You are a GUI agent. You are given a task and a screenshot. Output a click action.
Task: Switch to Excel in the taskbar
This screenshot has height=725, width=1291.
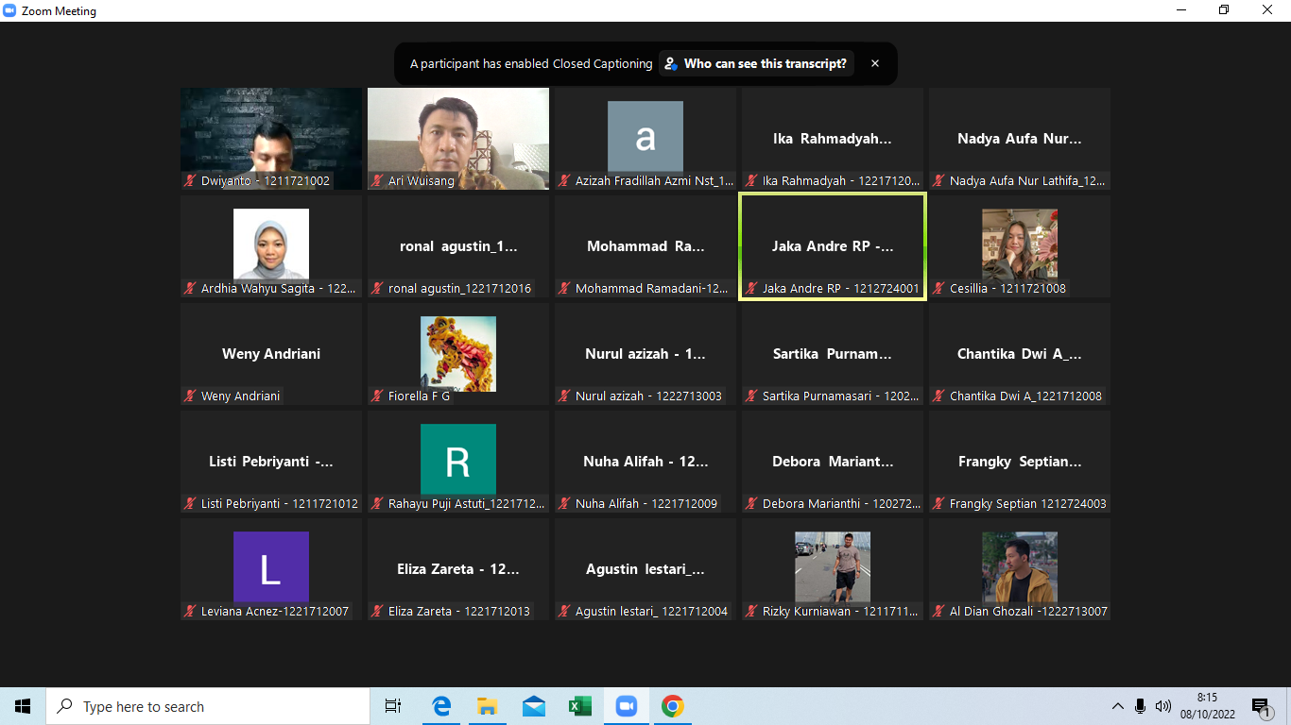(579, 706)
